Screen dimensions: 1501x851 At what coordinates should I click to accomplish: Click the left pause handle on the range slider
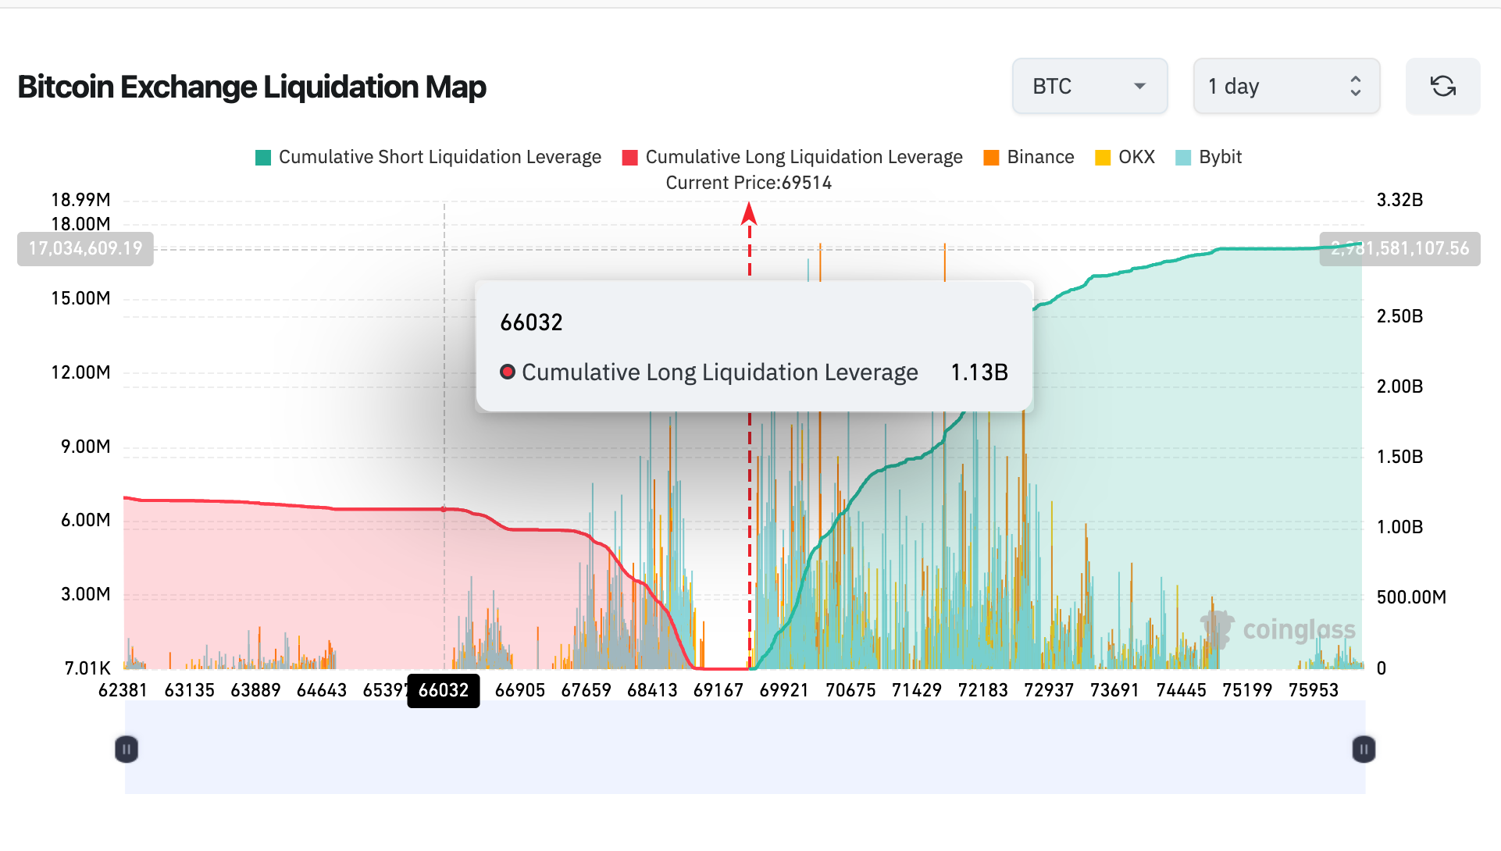126,749
